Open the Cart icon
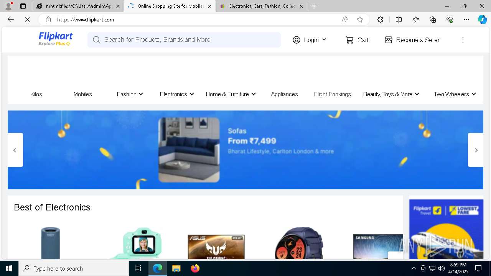This screenshot has width=491, height=276. click(x=349, y=40)
